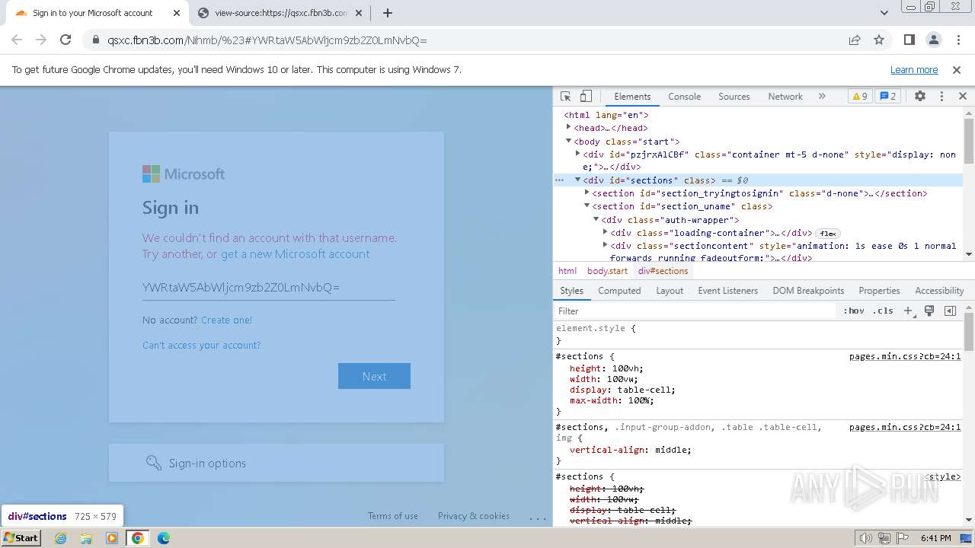Click the get a new Microsoft account link
This screenshot has height=548, width=975.
[x=295, y=254]
